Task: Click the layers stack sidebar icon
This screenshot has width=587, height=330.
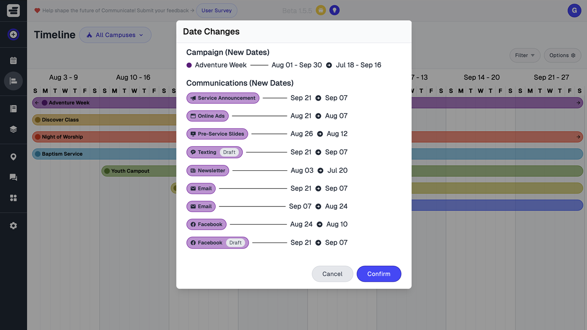Action: 14,129
